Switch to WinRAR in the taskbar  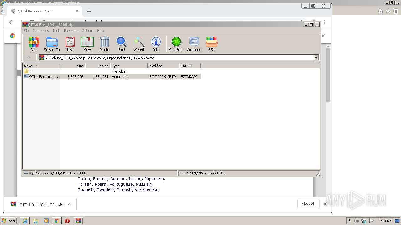coord(78,221)
